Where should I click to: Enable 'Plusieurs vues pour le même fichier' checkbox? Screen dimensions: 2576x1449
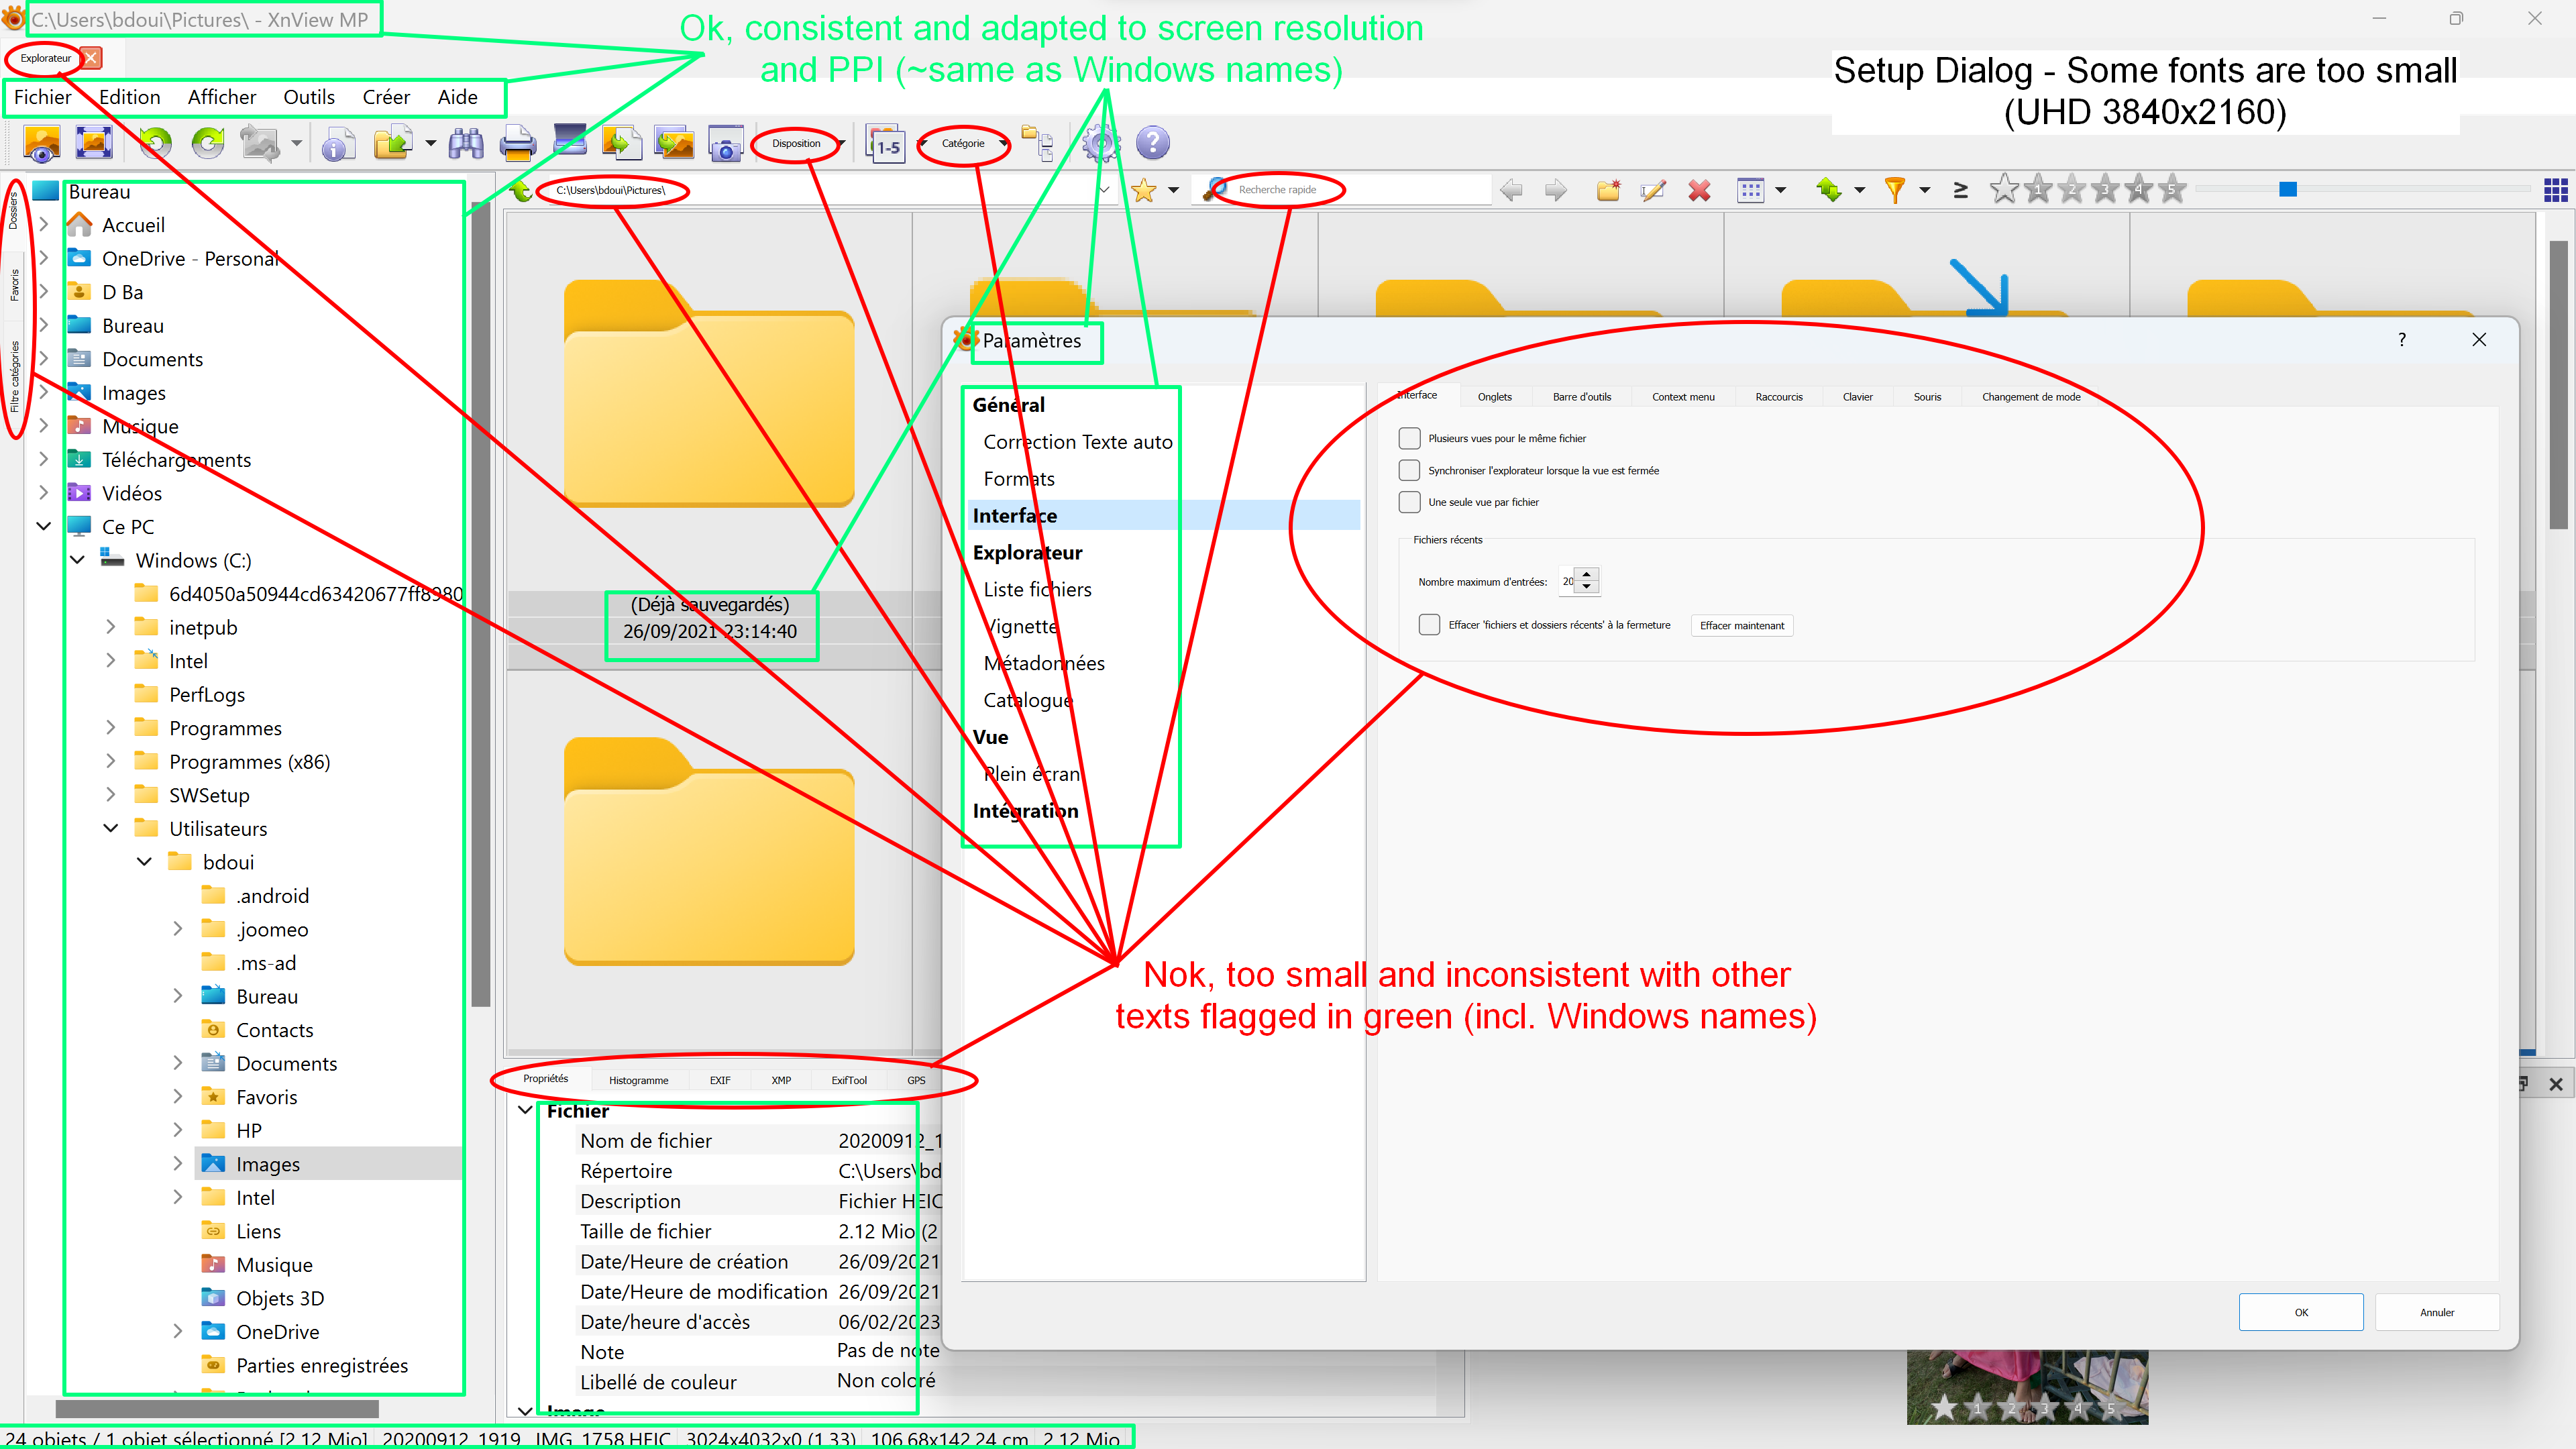click(1409, 438)
